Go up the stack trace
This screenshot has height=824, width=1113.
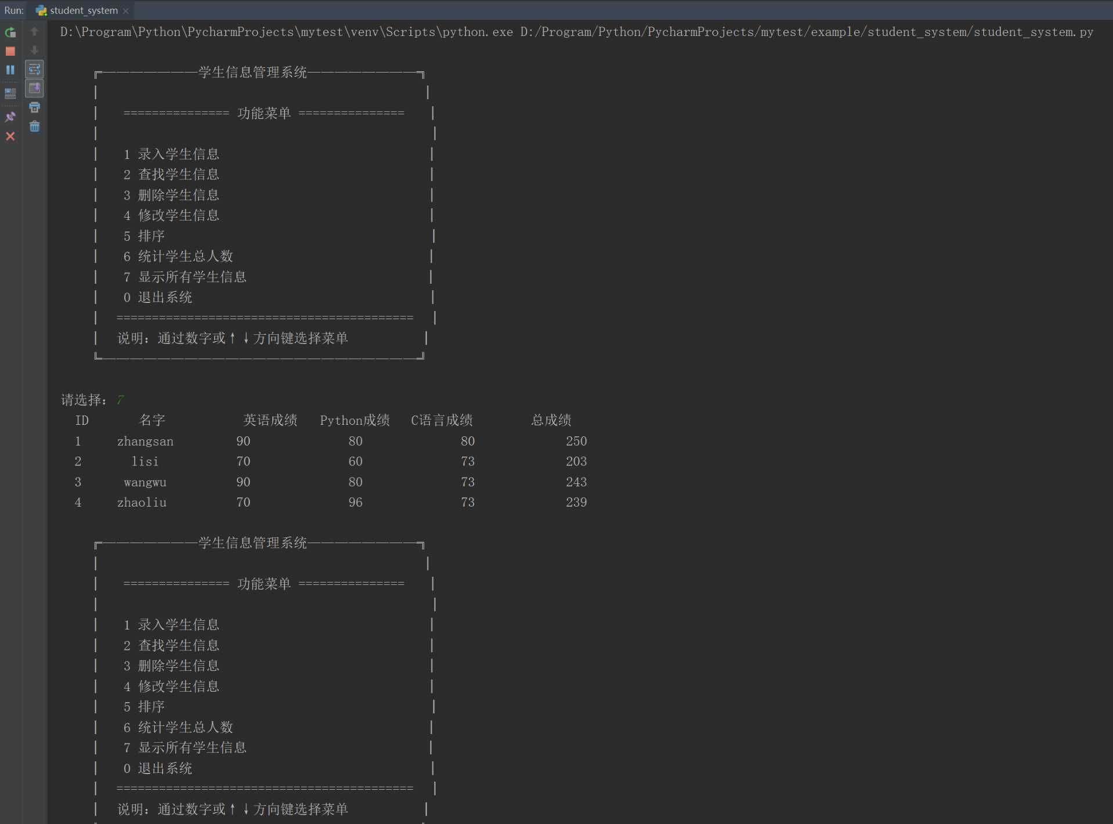tap(35, 31)
